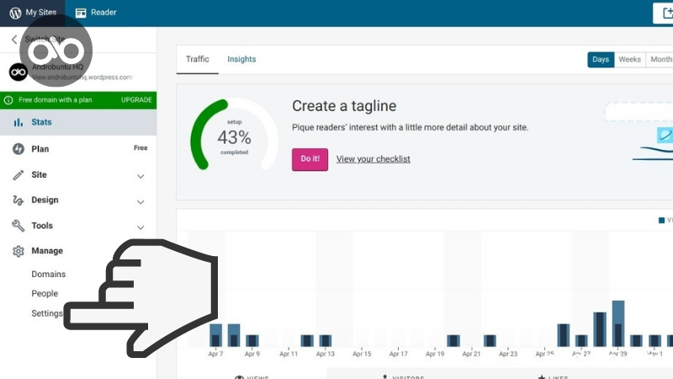This screenshot has height=379, width=673.
Task: Click the Plan lightning bolt icon
Action: coord(18,149)
